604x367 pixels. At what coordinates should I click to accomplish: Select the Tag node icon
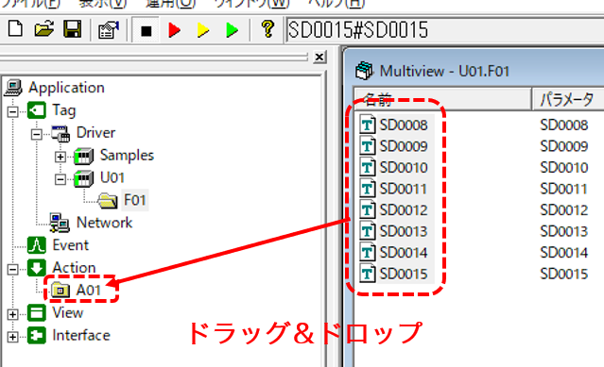pyautogui.click(x=37, y=111)
